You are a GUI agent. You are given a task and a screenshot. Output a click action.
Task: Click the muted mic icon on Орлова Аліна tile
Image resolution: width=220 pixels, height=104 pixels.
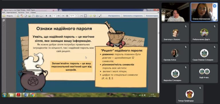click(x=186, y=47)
